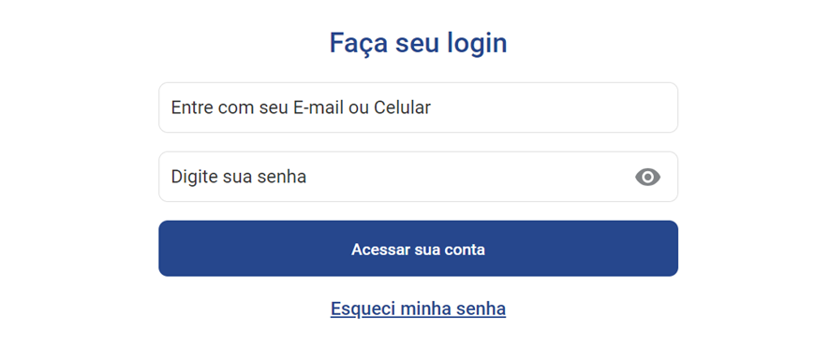
Task: Click the gray eye icon in senha field
Action: click(x=647, y=177)
